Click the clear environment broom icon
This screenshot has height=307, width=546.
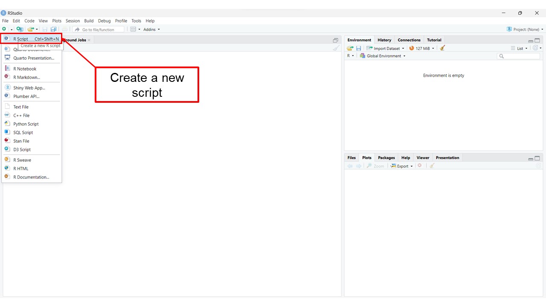coord(442,48)
